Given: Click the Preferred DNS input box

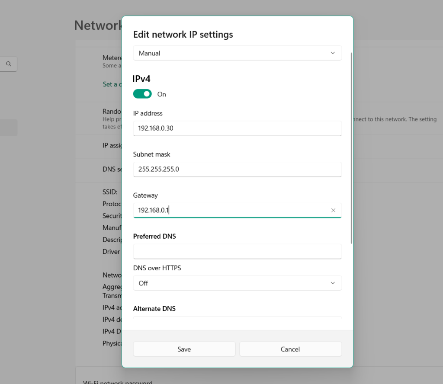Looking at the screenshot, I should (238, 251).
